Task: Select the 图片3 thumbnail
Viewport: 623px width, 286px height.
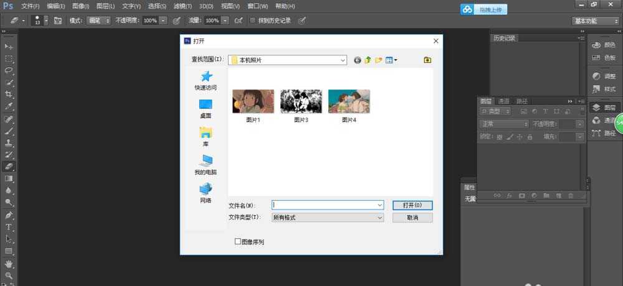Action: coord(301,101)
